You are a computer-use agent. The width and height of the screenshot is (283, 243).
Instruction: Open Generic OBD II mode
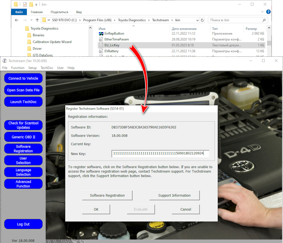[23, 137]
